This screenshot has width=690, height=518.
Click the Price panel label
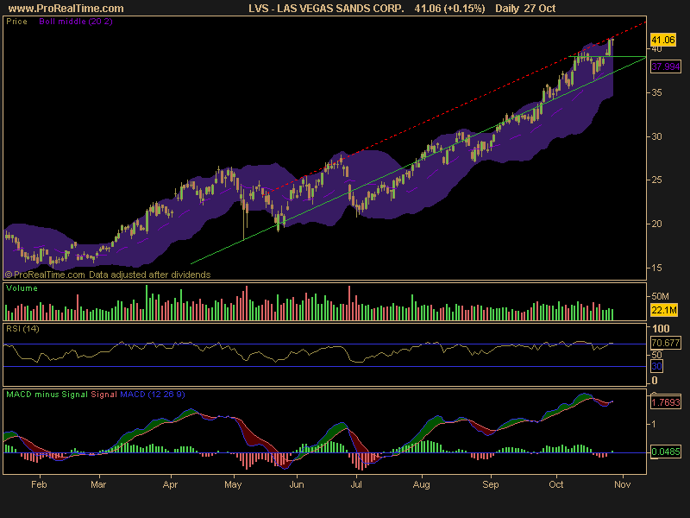pos(16,22)
